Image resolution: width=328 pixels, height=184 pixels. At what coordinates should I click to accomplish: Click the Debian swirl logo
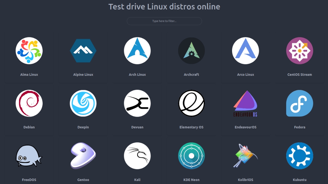click(29, 103)
